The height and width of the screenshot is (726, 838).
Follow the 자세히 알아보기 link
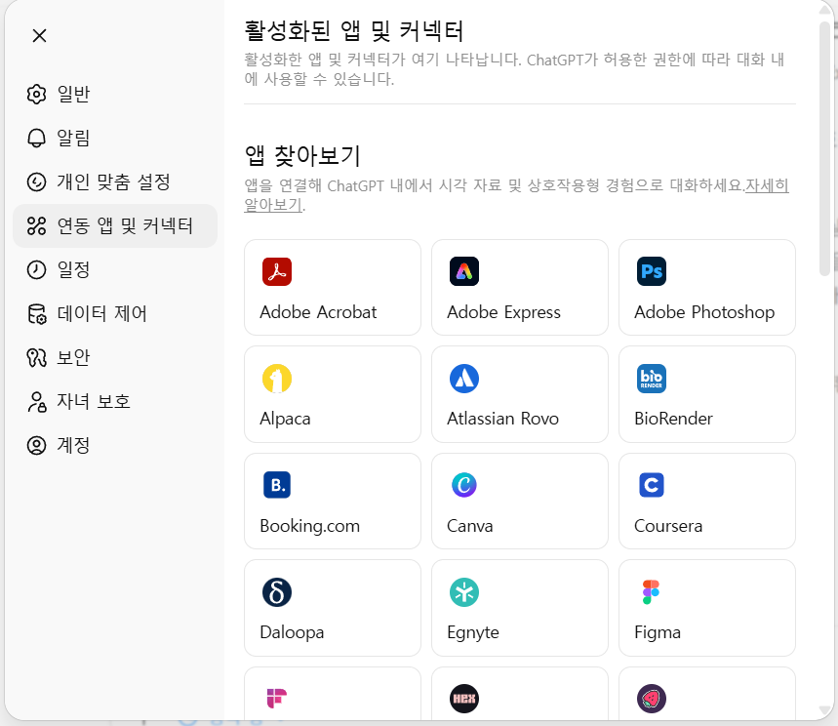tap(767, 185)
